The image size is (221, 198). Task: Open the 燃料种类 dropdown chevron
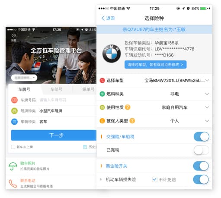click(207, 94)
